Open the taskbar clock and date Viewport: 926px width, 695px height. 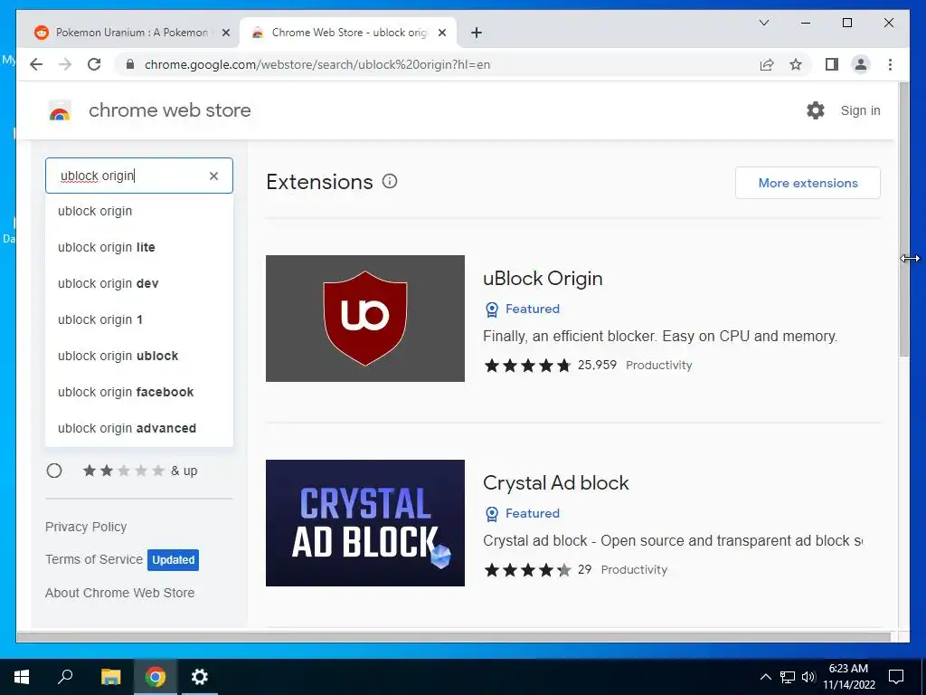click(848, 677)
